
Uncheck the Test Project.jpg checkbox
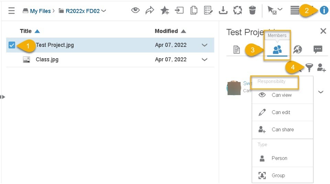tap(12, 45)
